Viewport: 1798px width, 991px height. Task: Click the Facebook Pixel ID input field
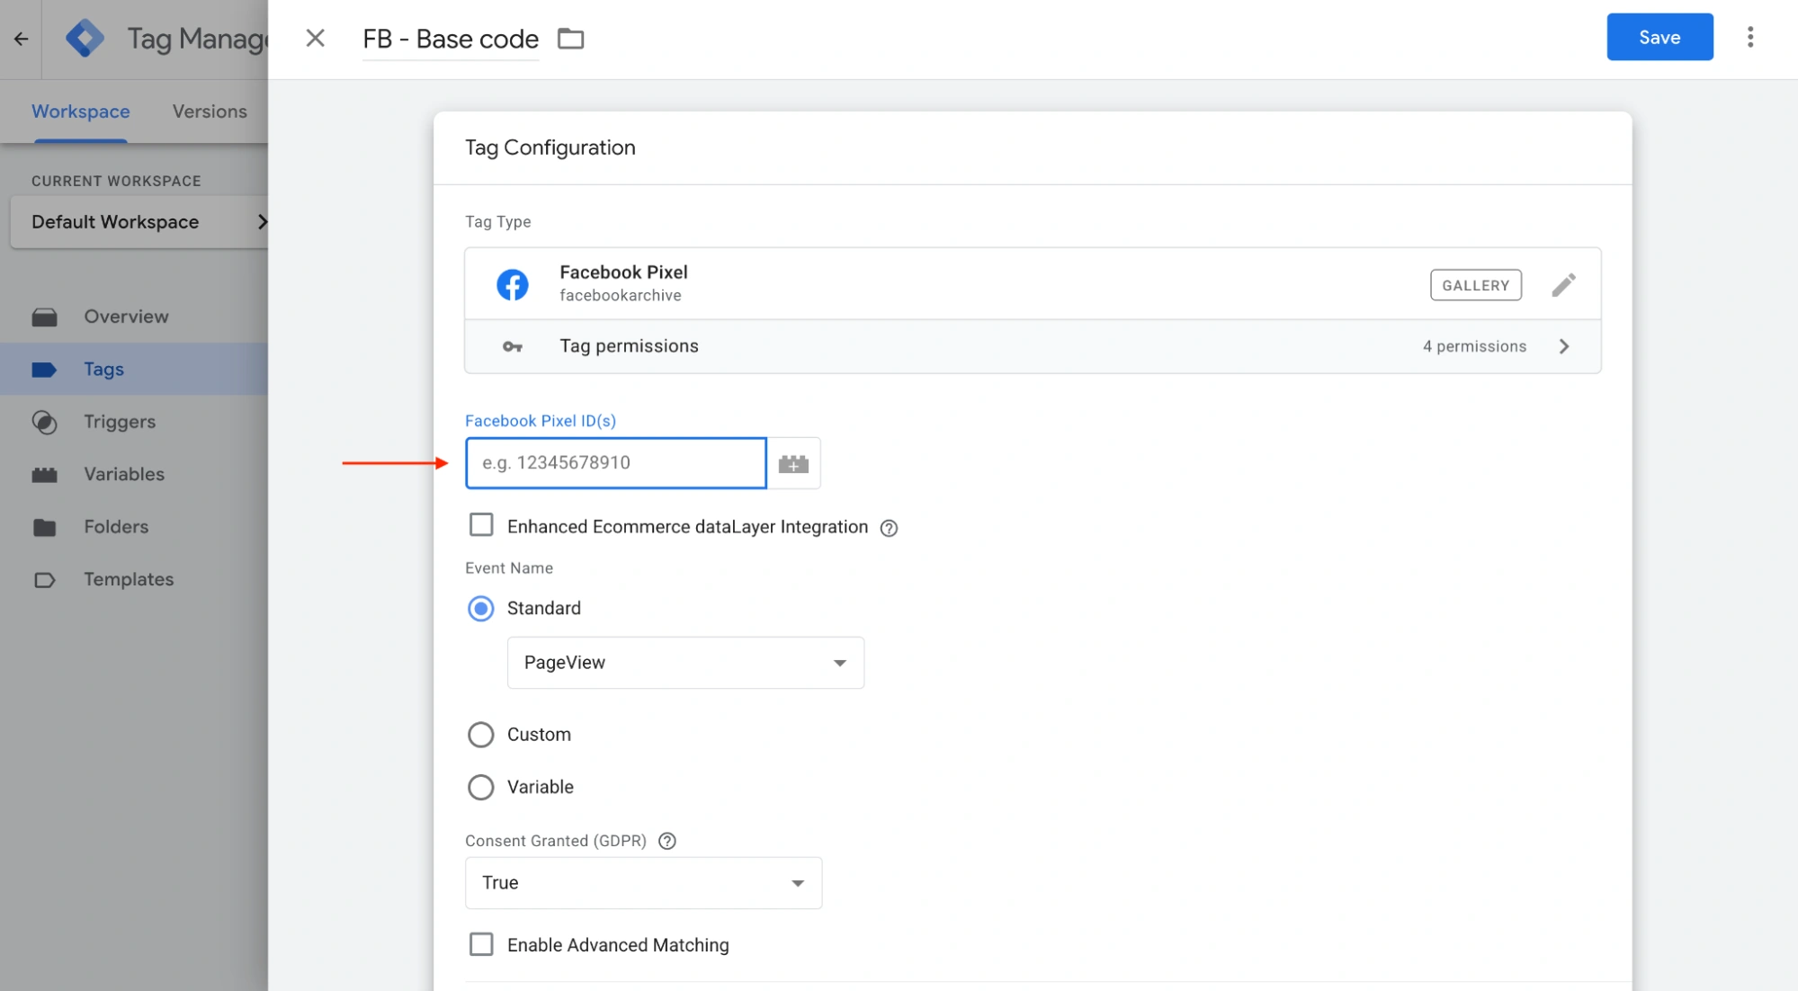coord(615,463)
